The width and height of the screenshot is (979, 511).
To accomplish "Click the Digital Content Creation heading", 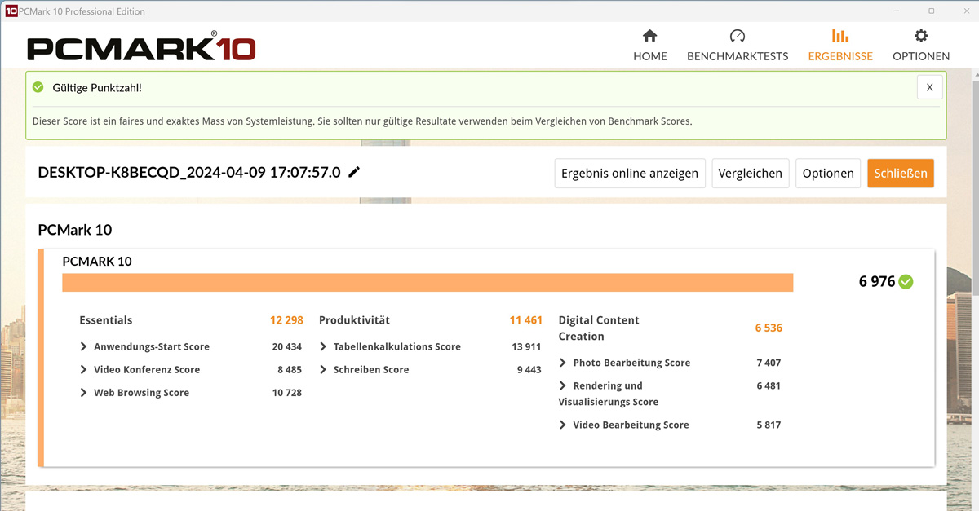I will point(599,328).
